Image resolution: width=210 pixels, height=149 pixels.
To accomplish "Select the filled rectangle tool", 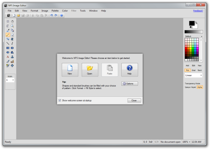I will point(8,48).
